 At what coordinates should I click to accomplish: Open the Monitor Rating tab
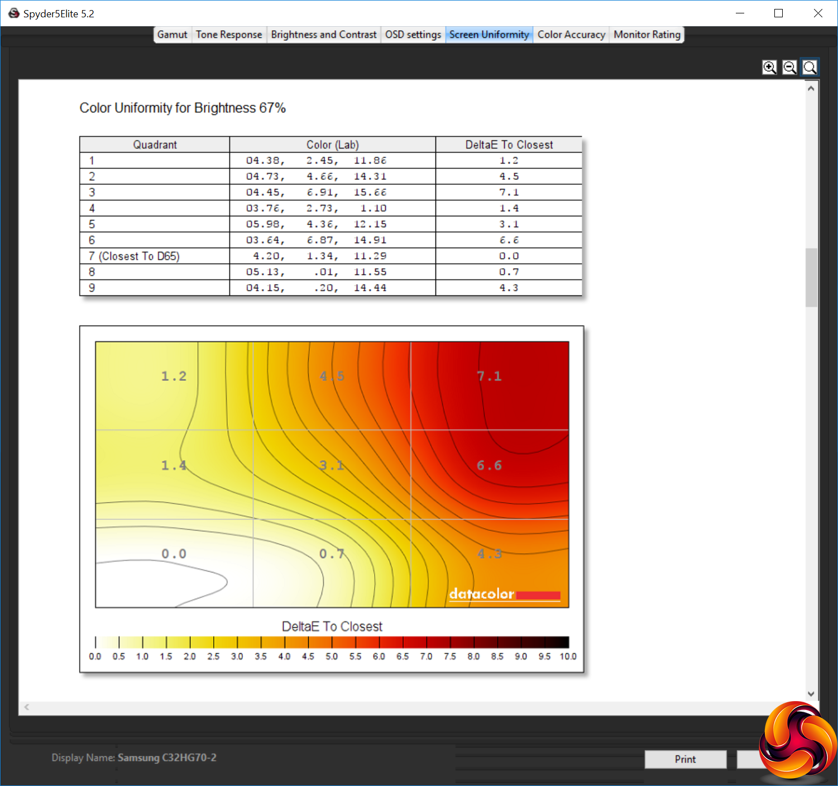coord(647,35)
